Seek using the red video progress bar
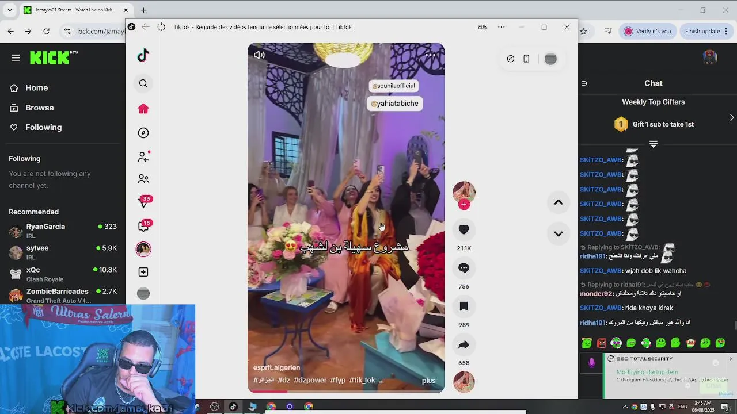737x414 pixels. (345, 392)
